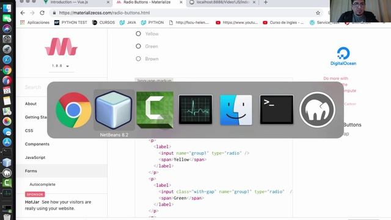
Task: Close the Vue.js tab
Action: 108,2
